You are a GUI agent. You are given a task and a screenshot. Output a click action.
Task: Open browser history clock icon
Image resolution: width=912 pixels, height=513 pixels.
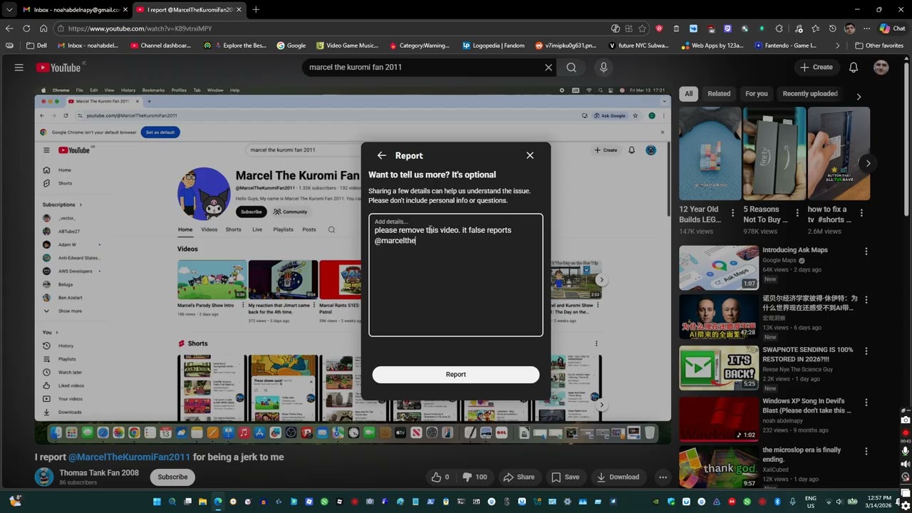[832, 28]
